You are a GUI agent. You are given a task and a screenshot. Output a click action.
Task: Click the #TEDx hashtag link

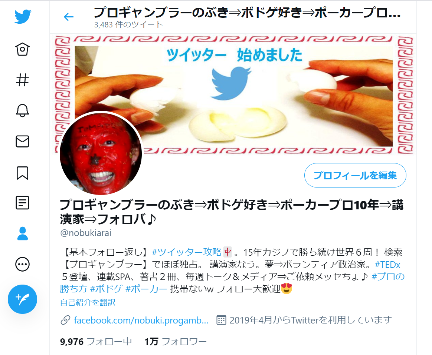tap(387, 264)
